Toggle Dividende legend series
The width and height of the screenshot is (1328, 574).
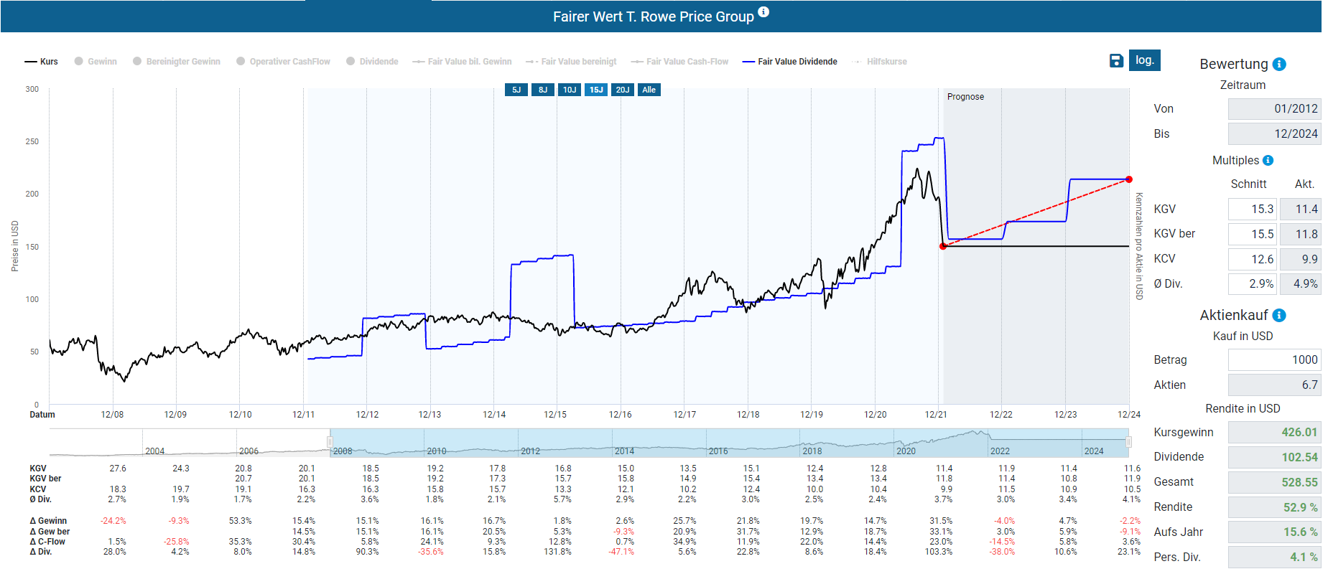(x=372, y=62)
